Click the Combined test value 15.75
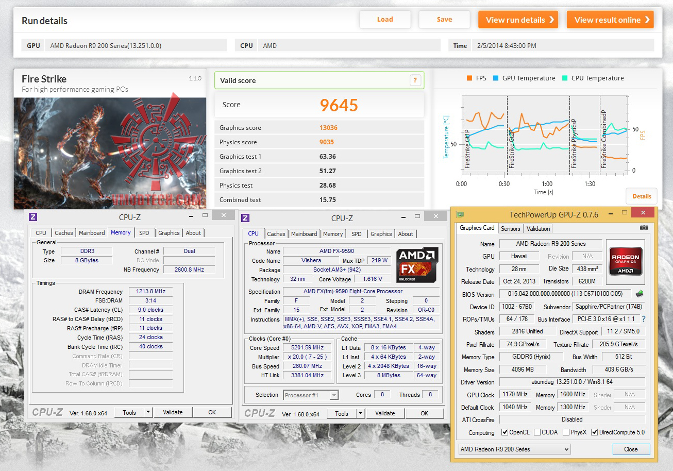Image resolution: width=673 pixels, height=471 pixels. click(x=328, y=200)
